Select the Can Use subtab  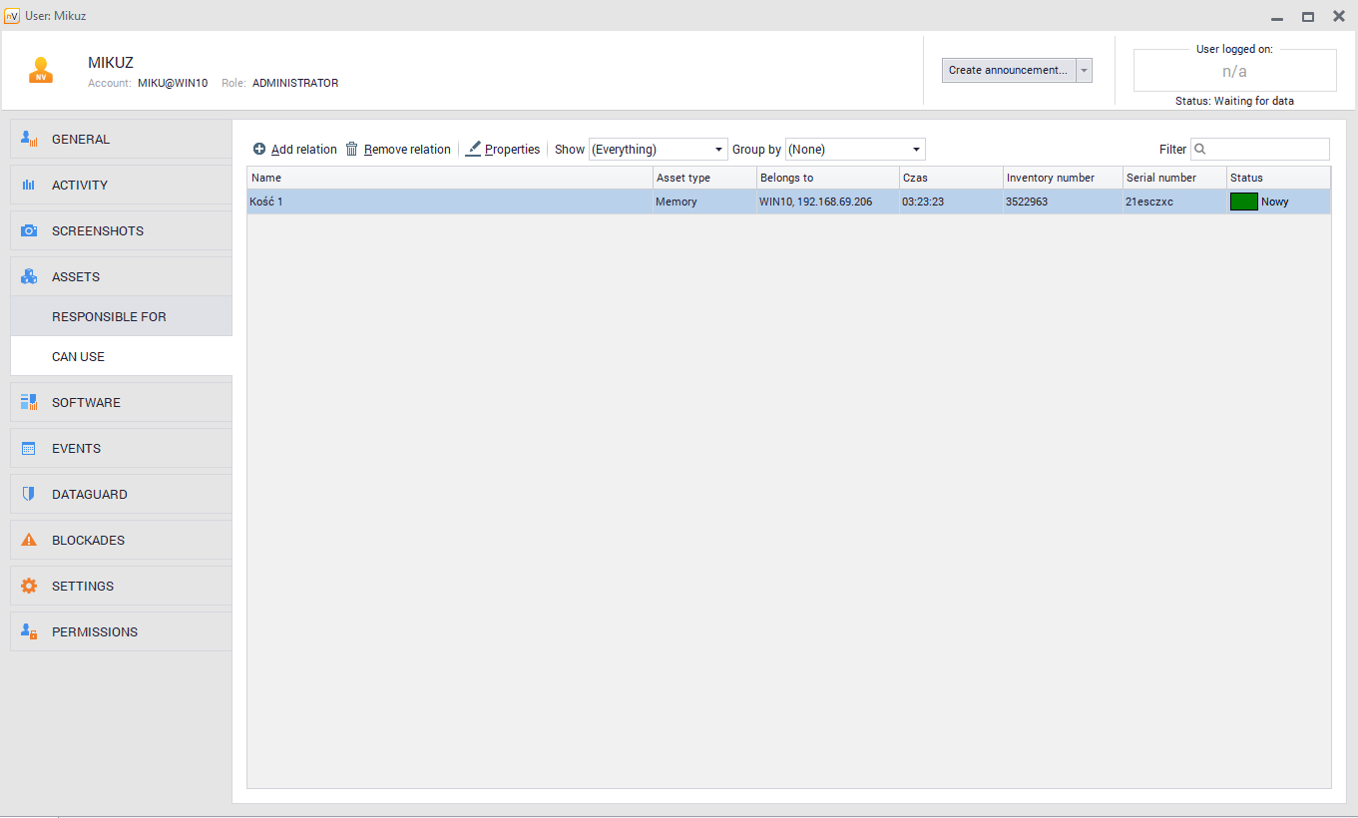pos(78,357)
